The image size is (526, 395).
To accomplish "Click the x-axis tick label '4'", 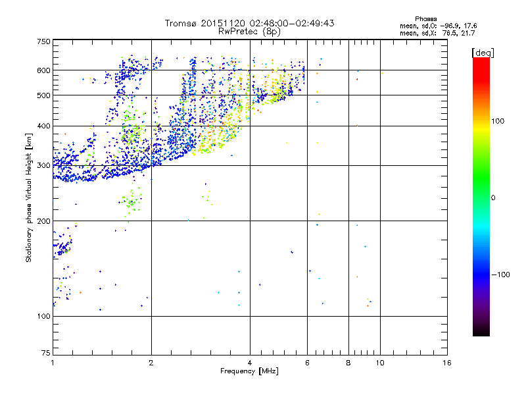I will (250, 363).
